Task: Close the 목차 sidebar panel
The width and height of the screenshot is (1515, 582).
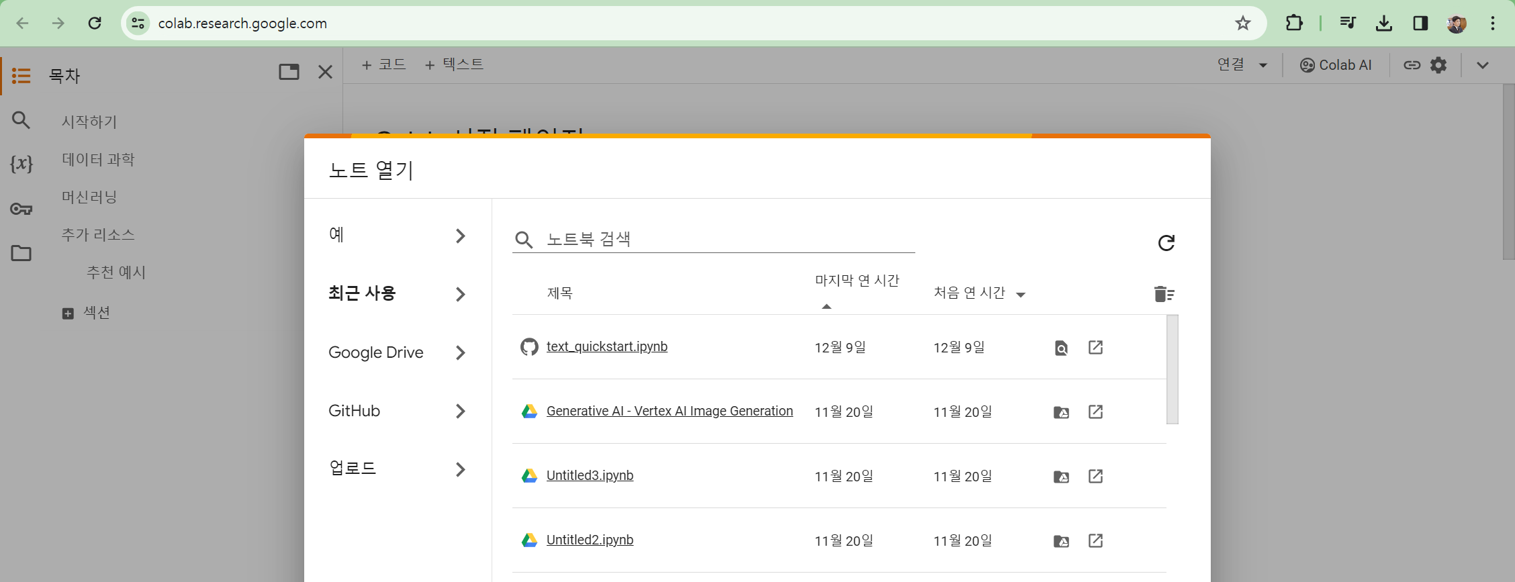Action: [325, 72]
